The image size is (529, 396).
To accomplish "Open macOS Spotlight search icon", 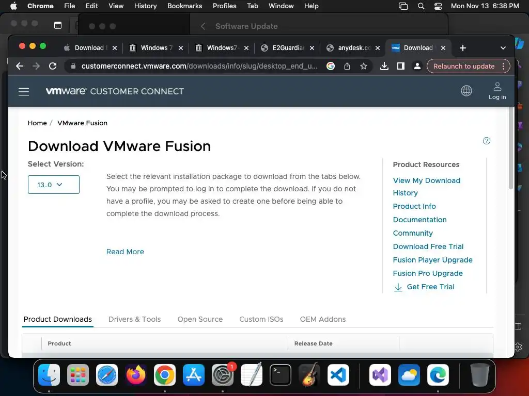I will point(421,6).
